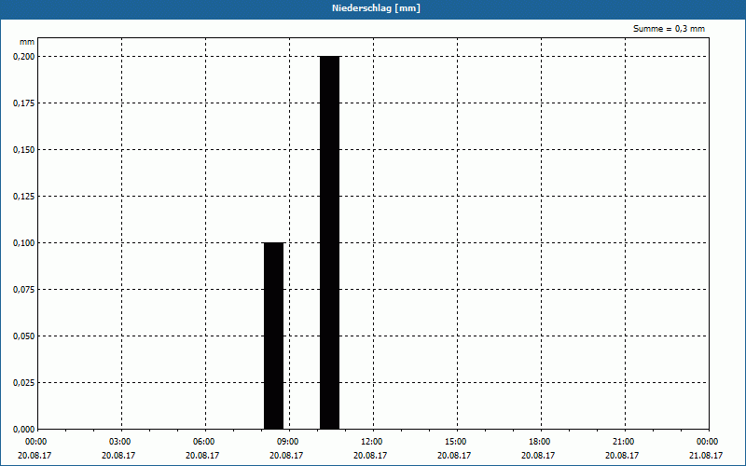Select the tall 0,200 mm precipitation bar

[330, 242]
